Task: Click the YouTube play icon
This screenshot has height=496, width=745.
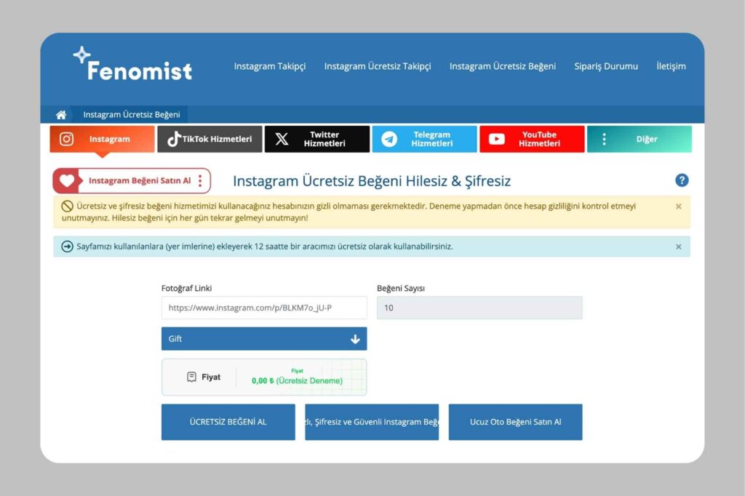Action: click(496, 139)
